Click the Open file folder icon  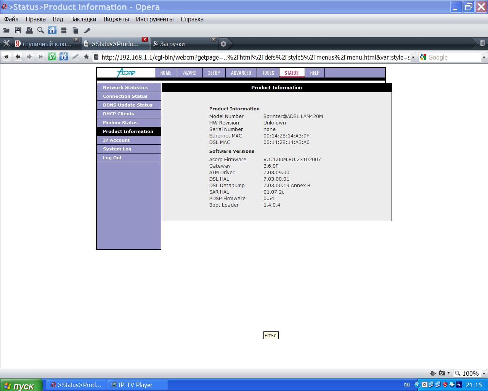(x=6, y=31)
